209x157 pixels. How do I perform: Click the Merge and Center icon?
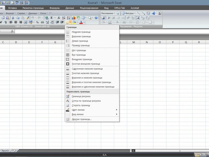click(25, 22)
